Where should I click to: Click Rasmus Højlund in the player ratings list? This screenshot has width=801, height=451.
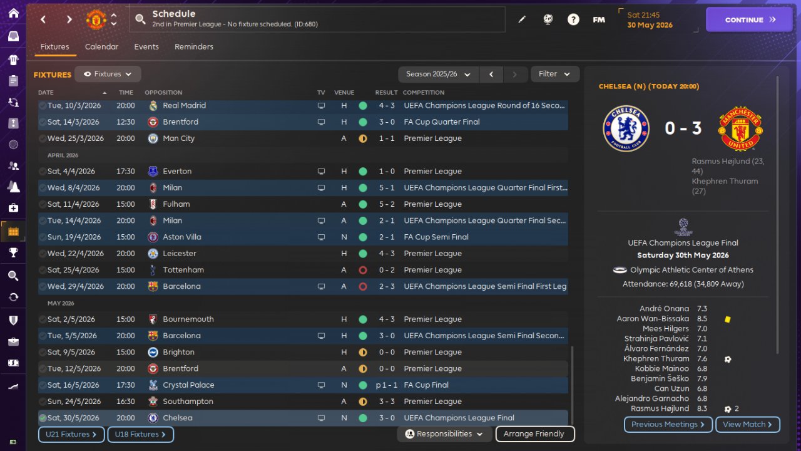660,408
